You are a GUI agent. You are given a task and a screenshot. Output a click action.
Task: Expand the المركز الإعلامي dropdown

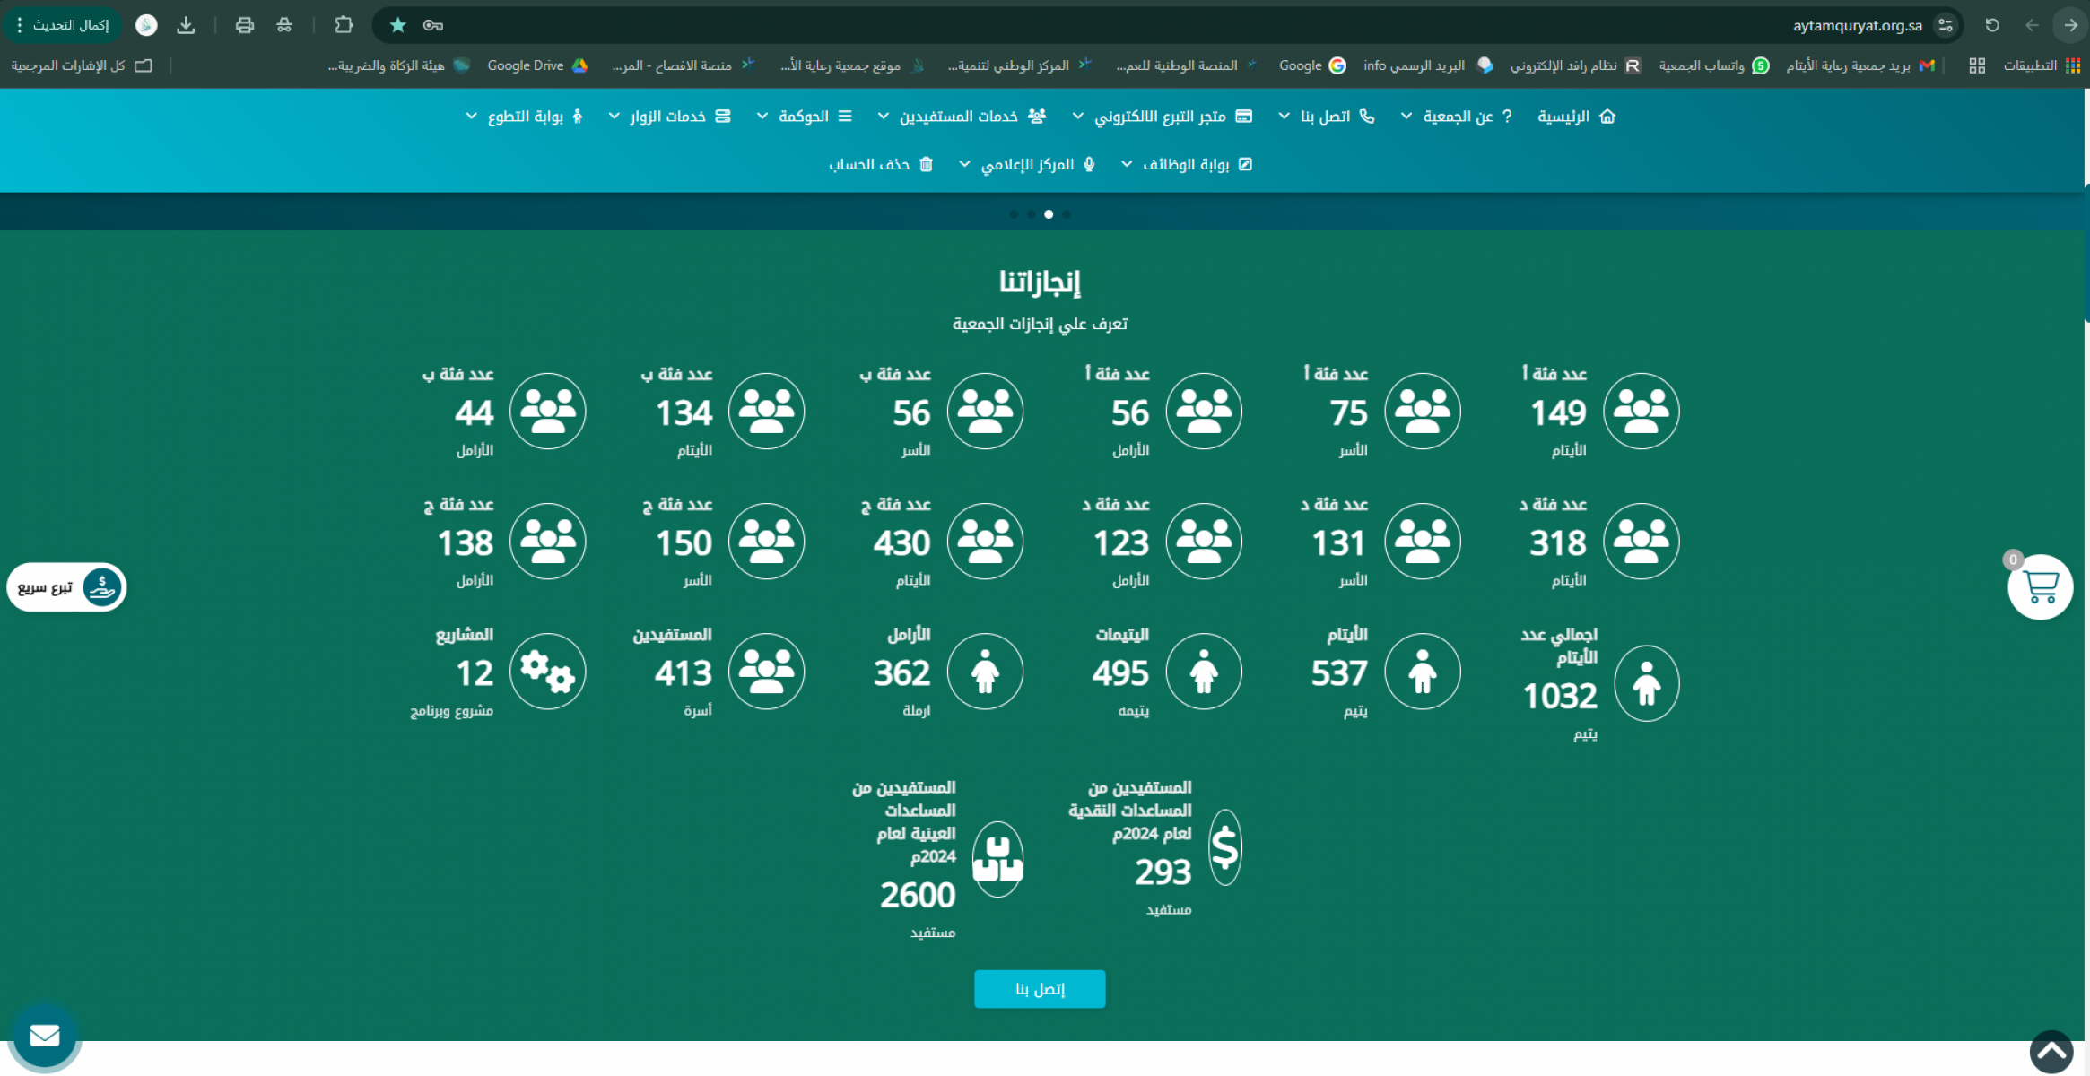click(1026, 164)
